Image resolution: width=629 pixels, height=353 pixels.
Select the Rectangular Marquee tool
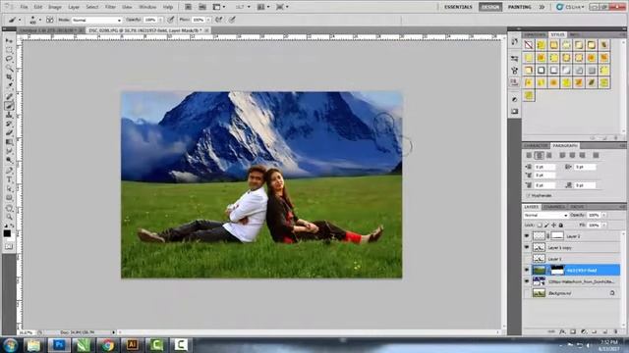pos(9,50)
